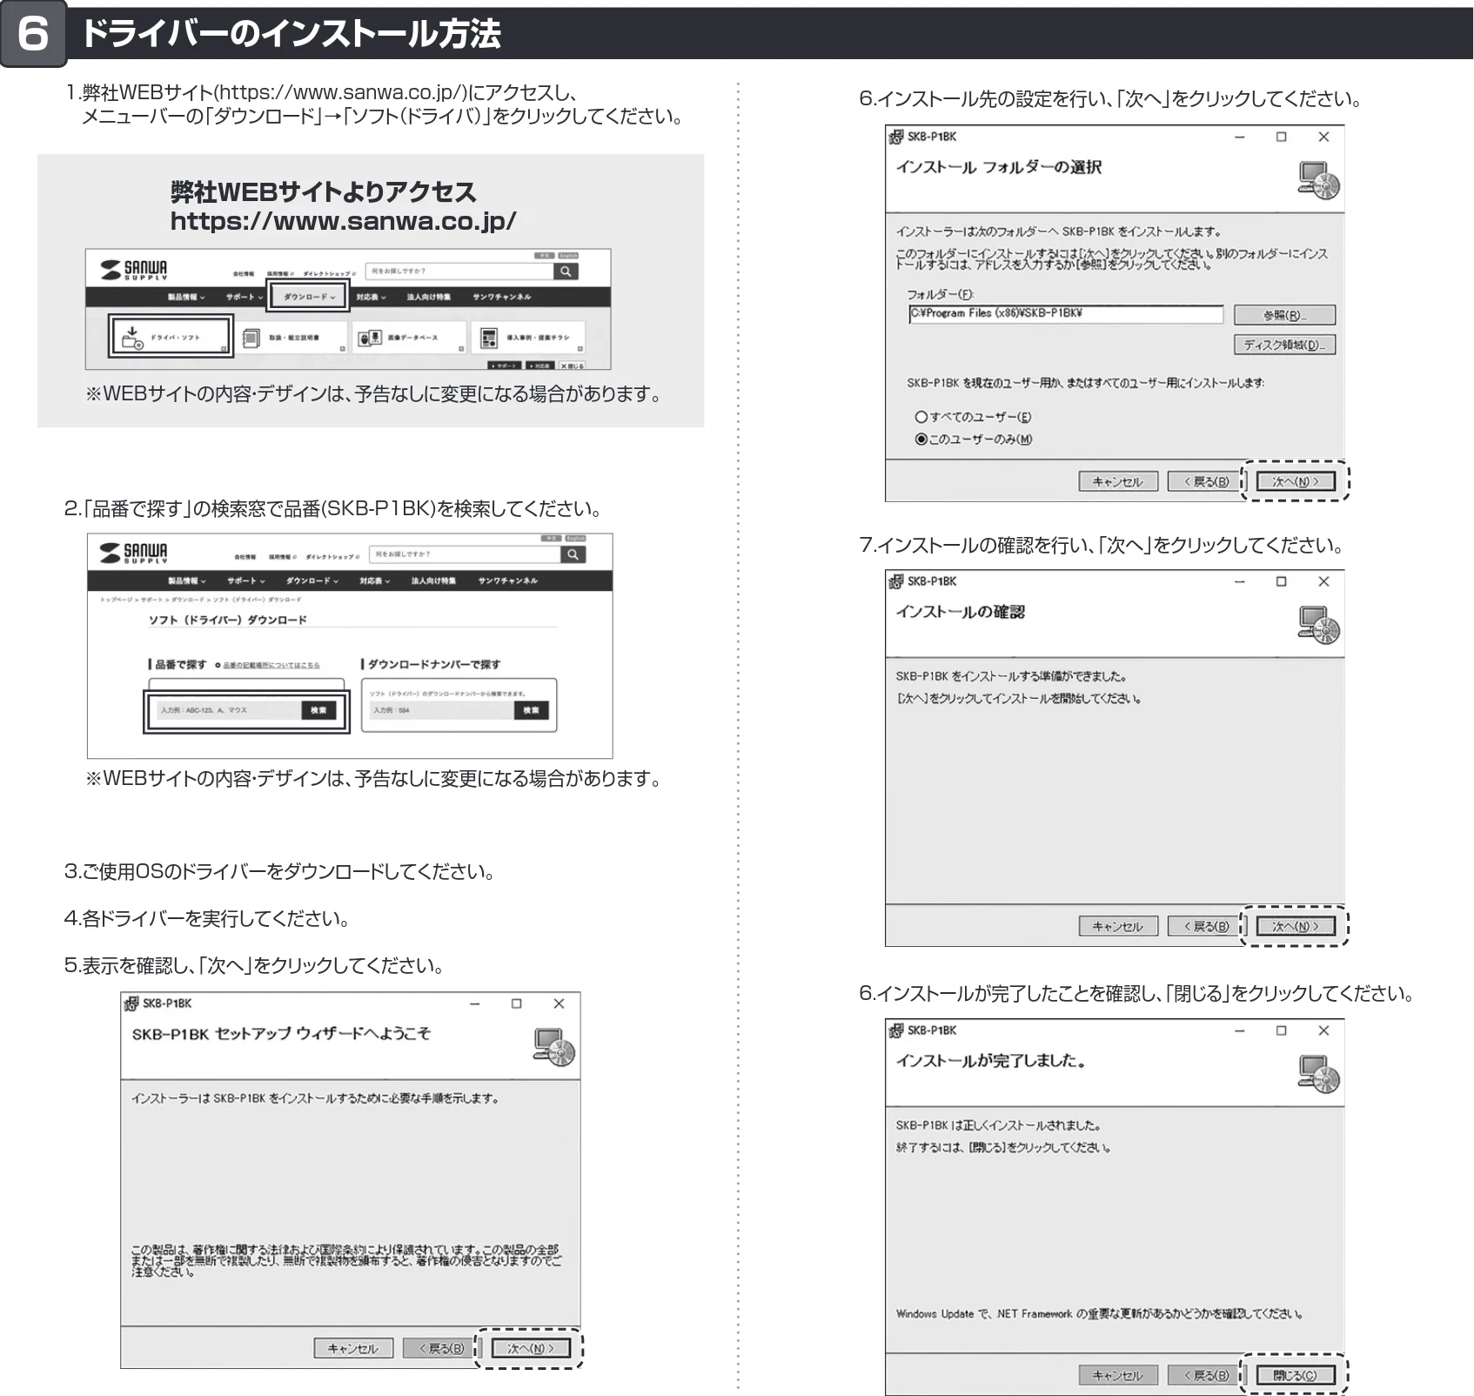Click the installer CD icon in the セットアップ ウィザードへようこそ window

point(553,1047)
